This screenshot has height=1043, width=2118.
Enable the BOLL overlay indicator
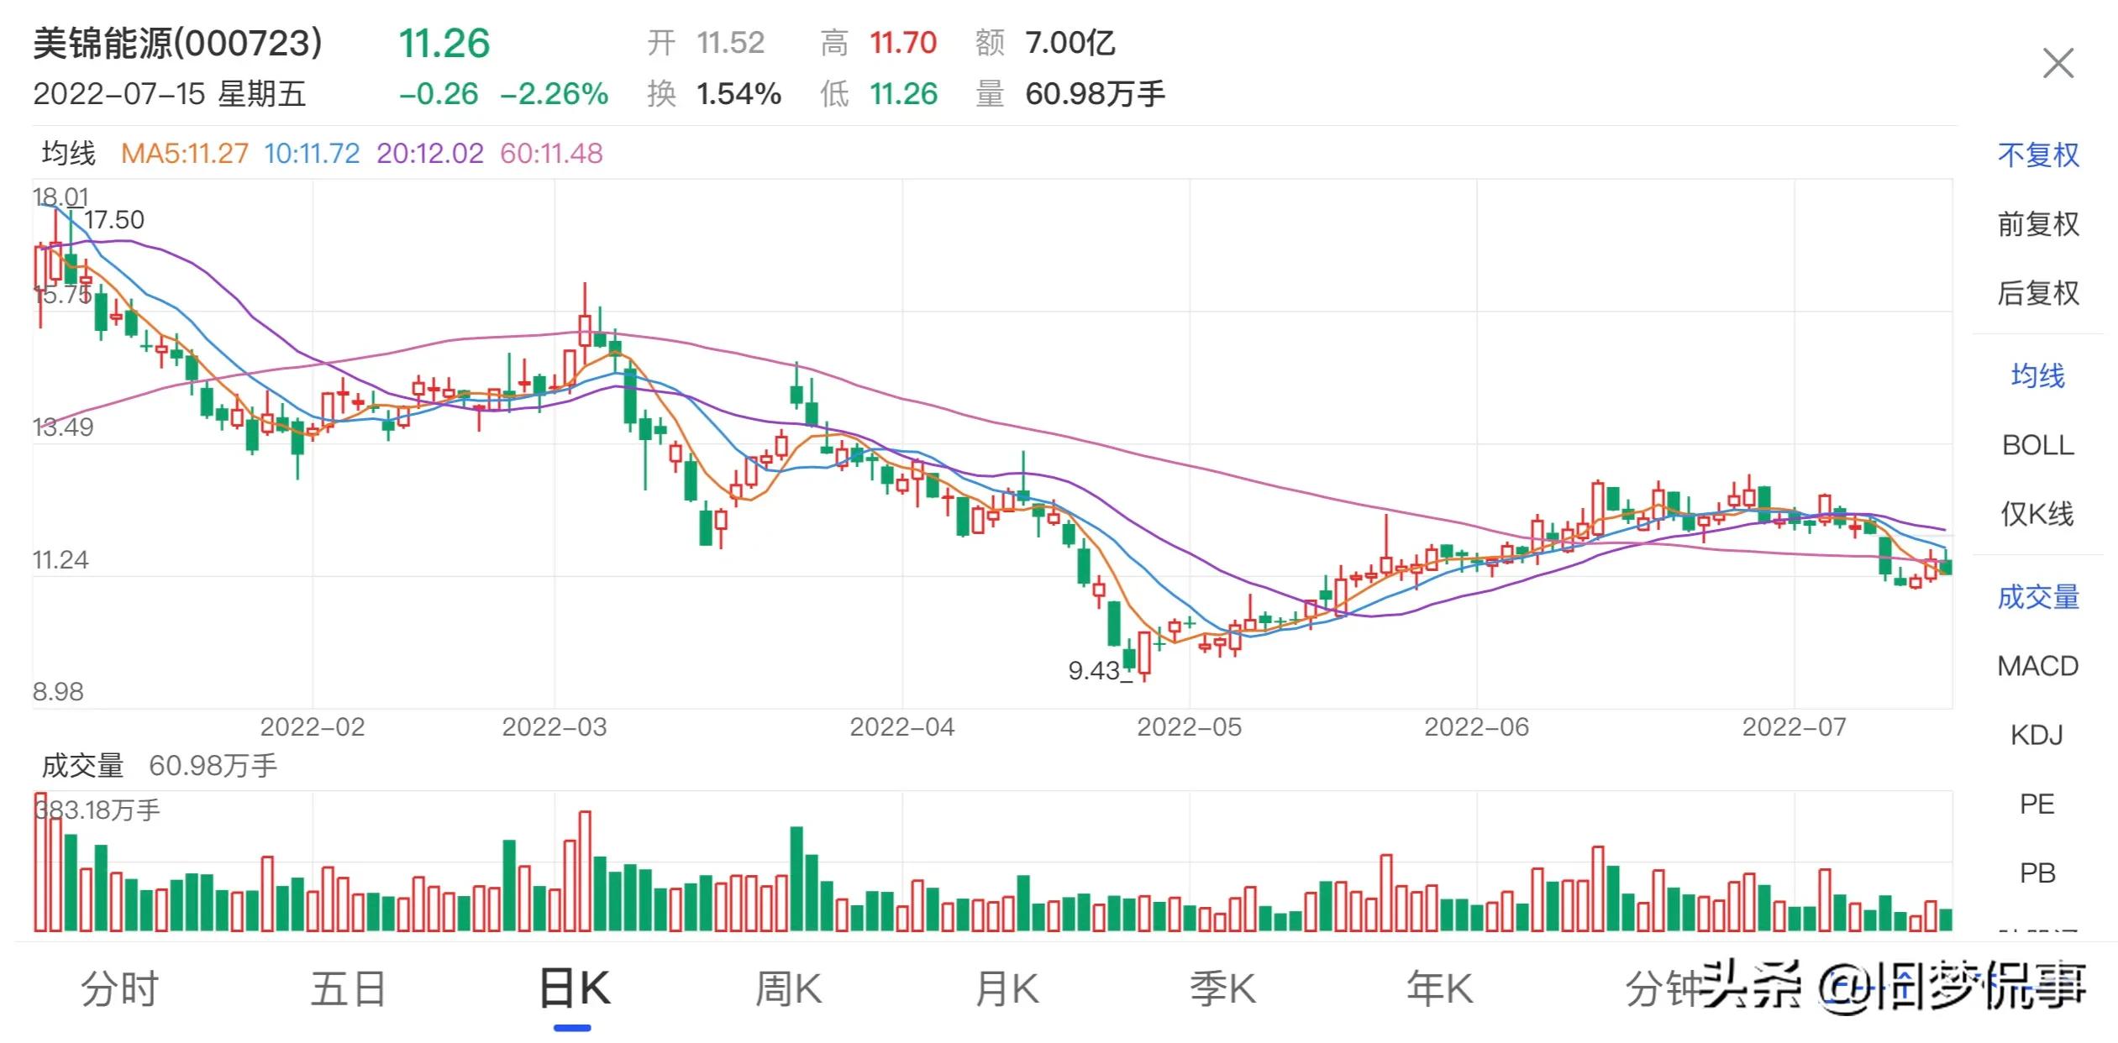(2037, 444)
